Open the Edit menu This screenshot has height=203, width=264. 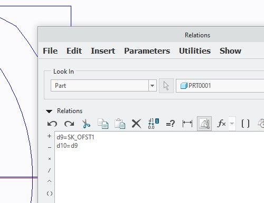point(74,51)
